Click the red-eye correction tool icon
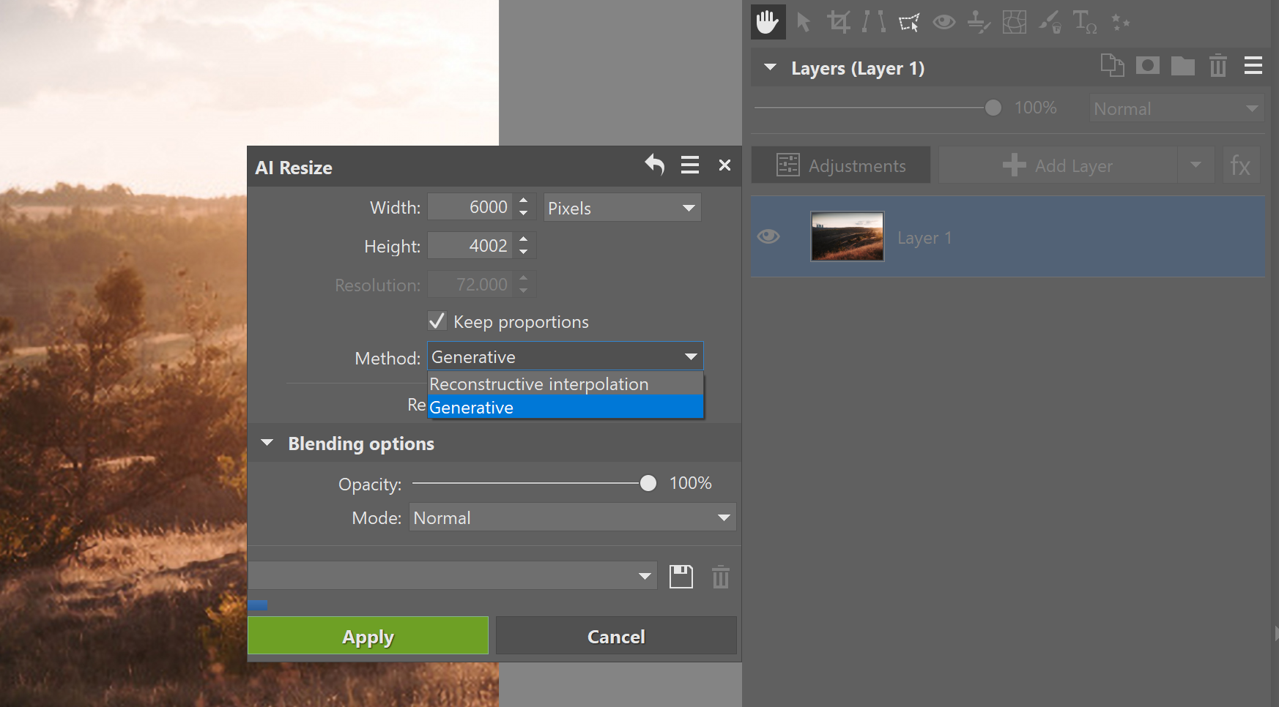The width and height of the screenshot is (1279, 707). [944, 22]
